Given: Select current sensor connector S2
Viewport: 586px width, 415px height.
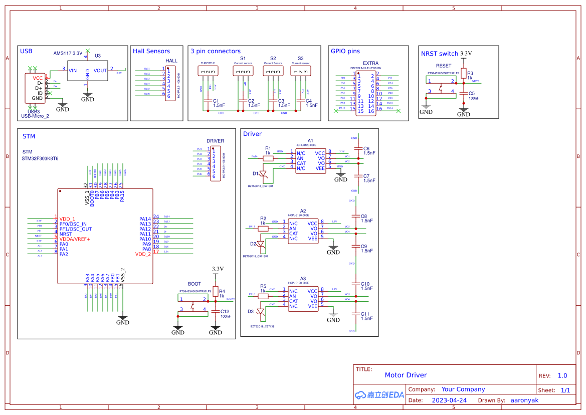Looking at the screenshot, I should [273, 72].
